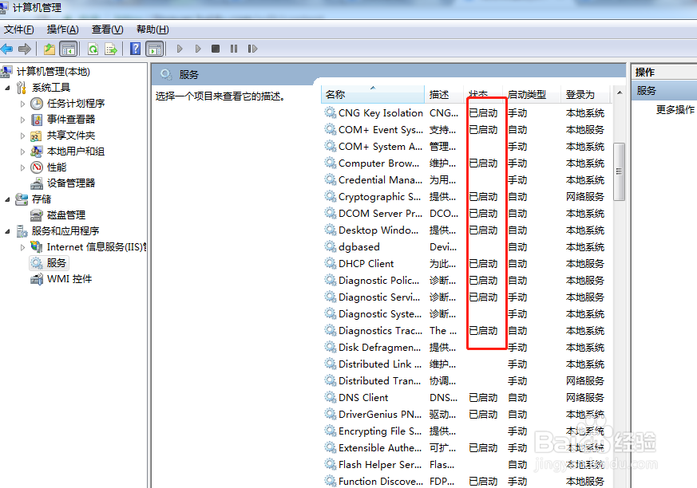Select the Computer Browser service

[466, 163]
